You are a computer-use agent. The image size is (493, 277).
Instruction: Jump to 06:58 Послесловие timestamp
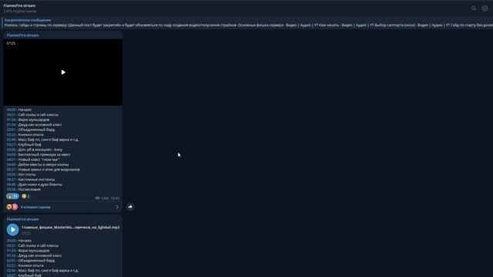point(11,189)
